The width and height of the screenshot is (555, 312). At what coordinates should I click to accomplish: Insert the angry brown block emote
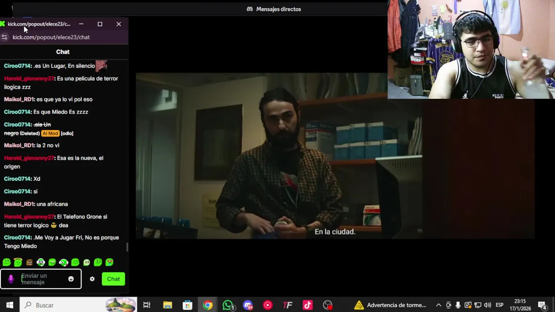point(29,262)
